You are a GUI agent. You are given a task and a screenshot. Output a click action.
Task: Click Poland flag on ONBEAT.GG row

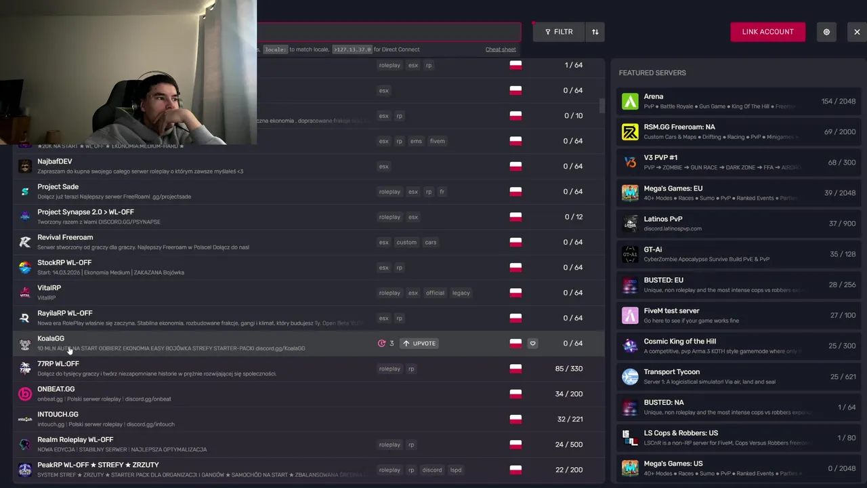coord(515,394)
